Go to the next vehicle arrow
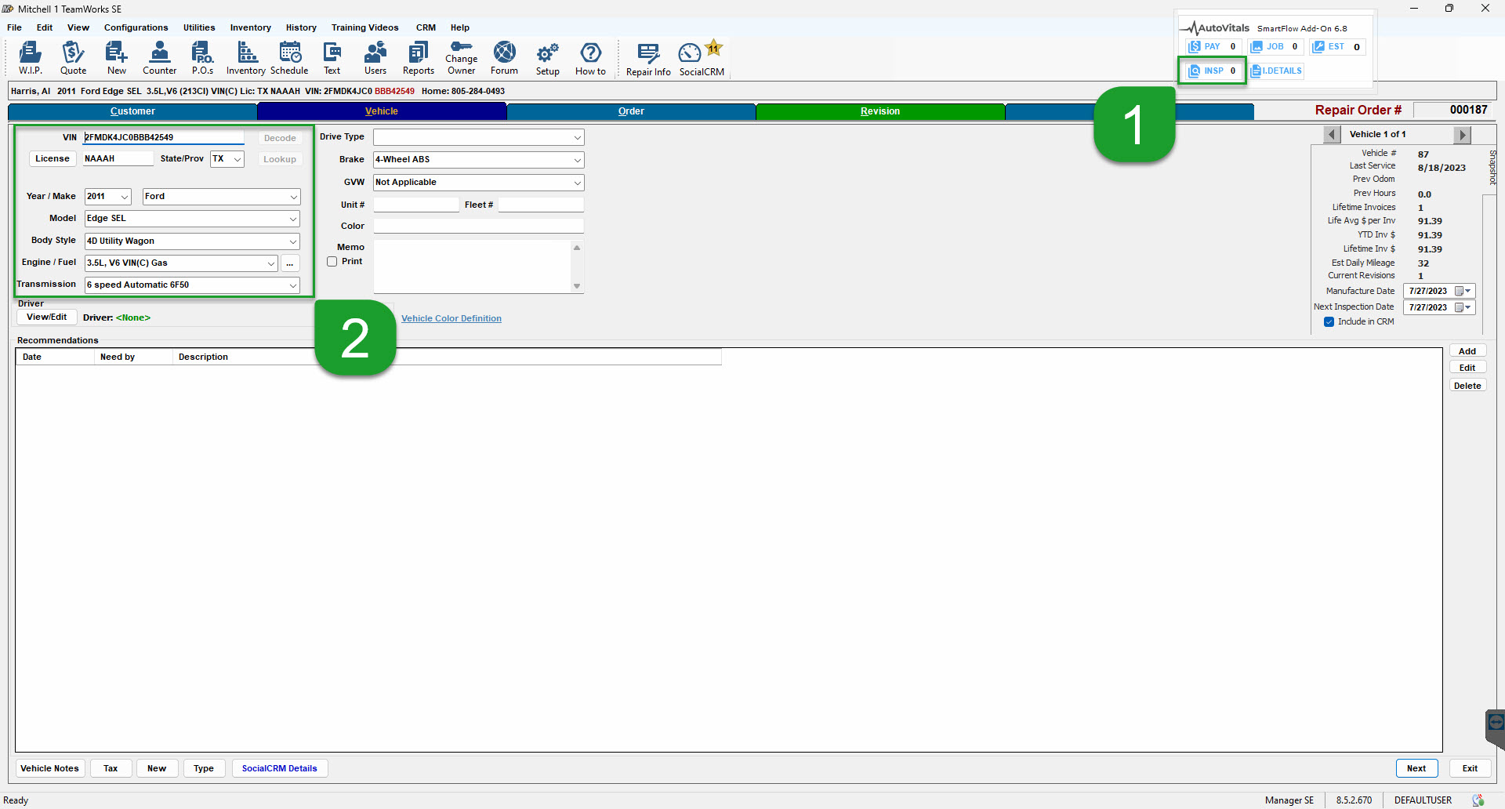The image size is (1505, 809). coord(1462,135)
